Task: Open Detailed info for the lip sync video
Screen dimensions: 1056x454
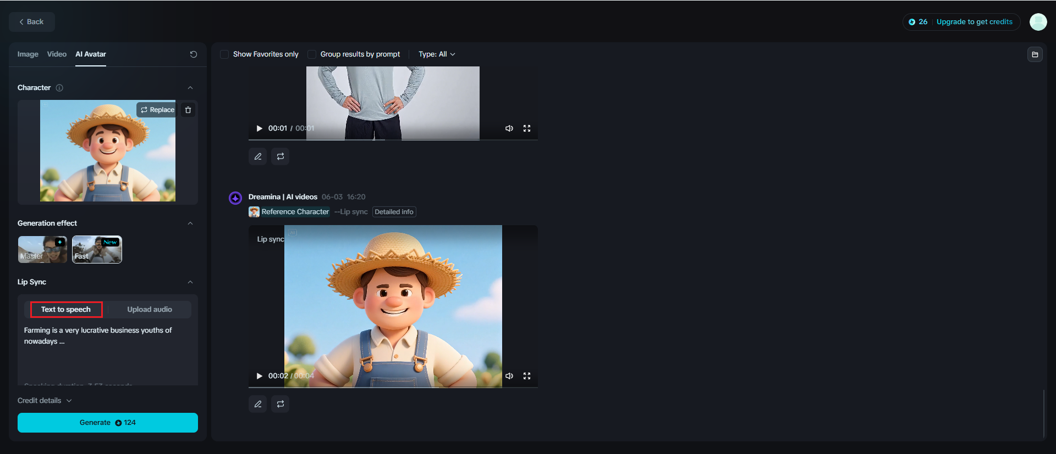Action: (x=394, y=212)
